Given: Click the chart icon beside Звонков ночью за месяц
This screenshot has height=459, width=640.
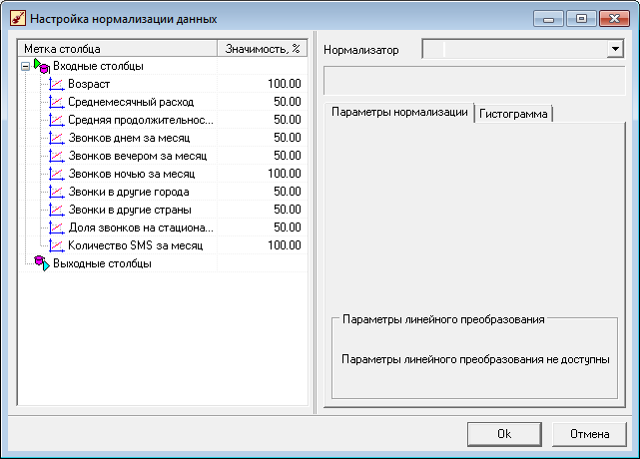Looking at the screenshot, I should (56, 174).
